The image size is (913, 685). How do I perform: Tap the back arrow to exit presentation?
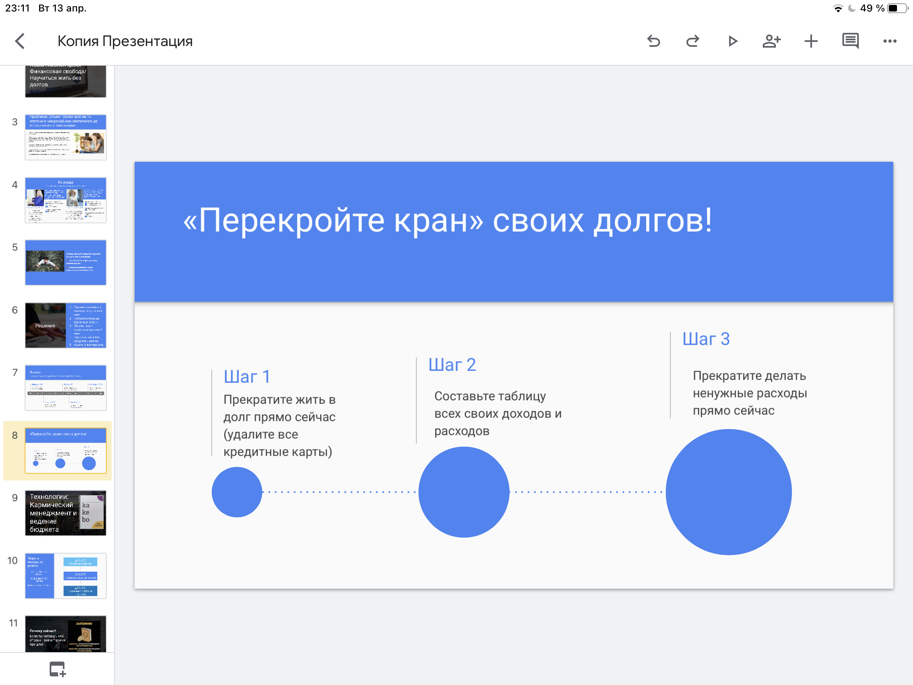(20, 41)
